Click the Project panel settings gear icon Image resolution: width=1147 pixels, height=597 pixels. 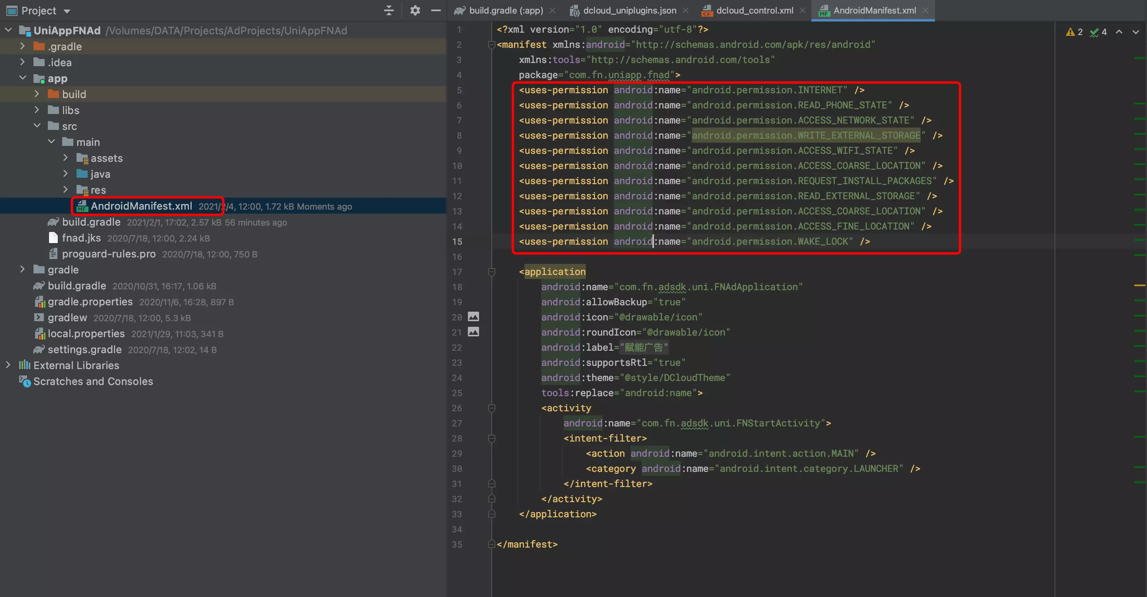pos(415,10)
